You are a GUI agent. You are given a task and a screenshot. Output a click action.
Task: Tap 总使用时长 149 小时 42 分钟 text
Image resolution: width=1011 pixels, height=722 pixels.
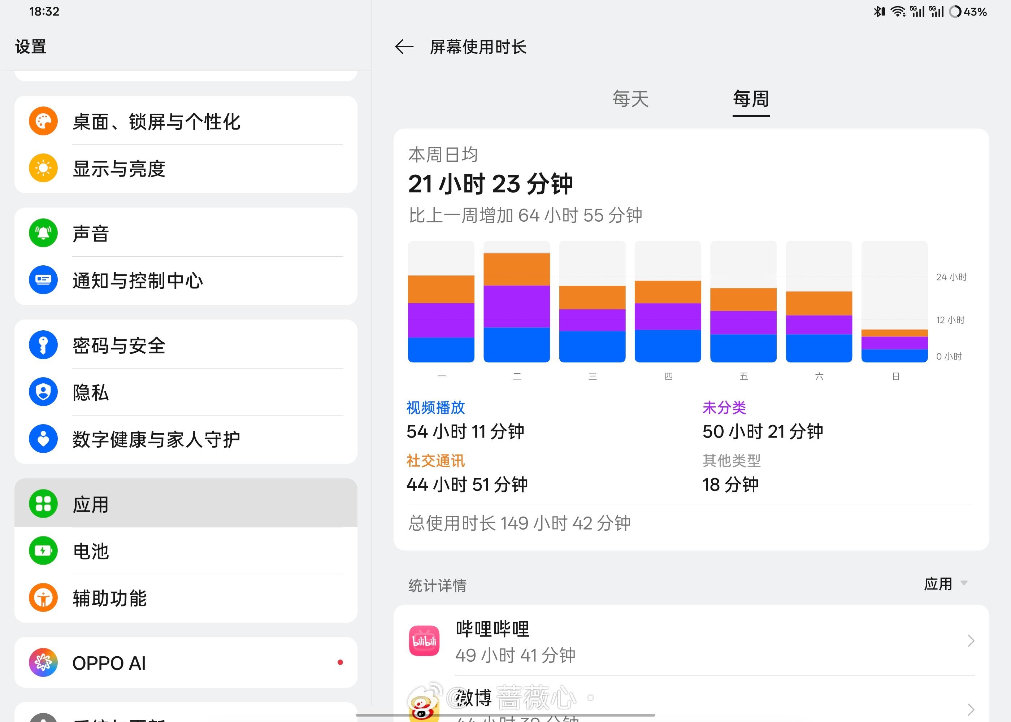coord(519,523)
